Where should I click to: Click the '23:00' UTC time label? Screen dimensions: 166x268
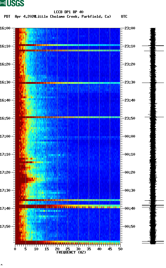[x=130, y=28]
